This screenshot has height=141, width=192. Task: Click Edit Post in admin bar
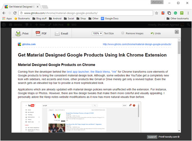56,25
